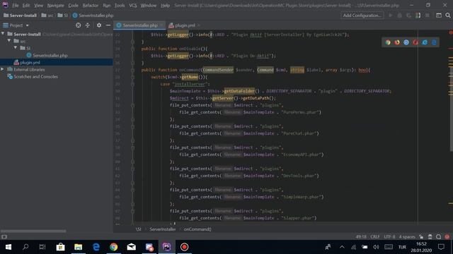Screen dimensions: 453x254
Task: Open Project view dropdown arrow
Action: [x=28, y=25]
